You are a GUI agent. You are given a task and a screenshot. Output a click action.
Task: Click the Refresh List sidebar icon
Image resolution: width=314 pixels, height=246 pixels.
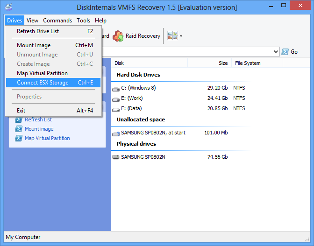click(19, 119)
